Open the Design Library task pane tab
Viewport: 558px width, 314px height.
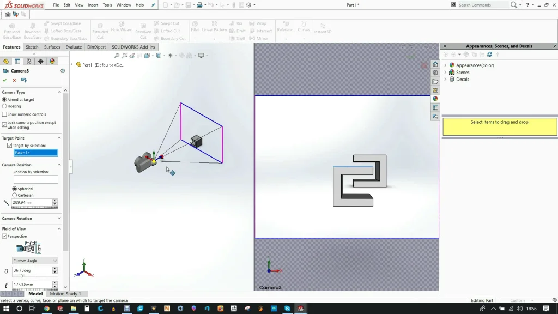coord(435,73)
